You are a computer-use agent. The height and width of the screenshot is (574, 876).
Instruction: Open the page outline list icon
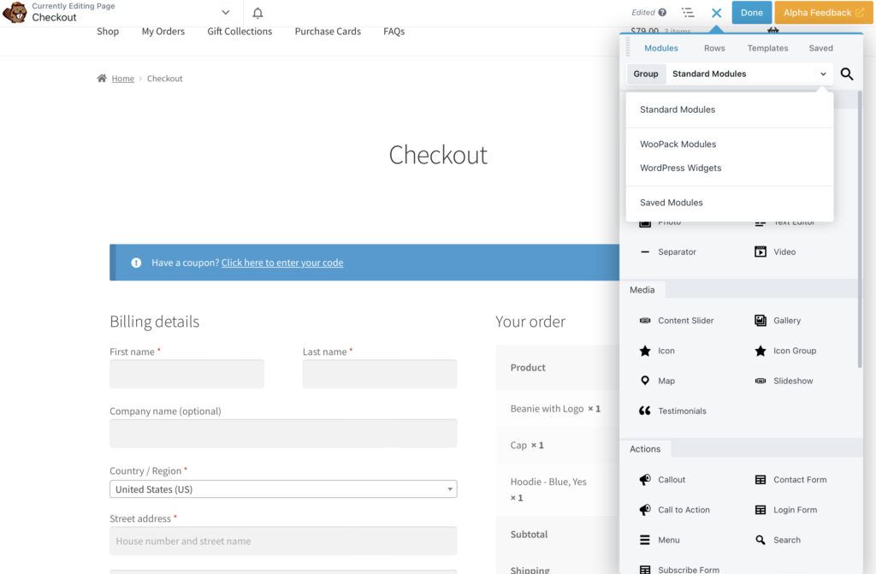pos(690,12)
